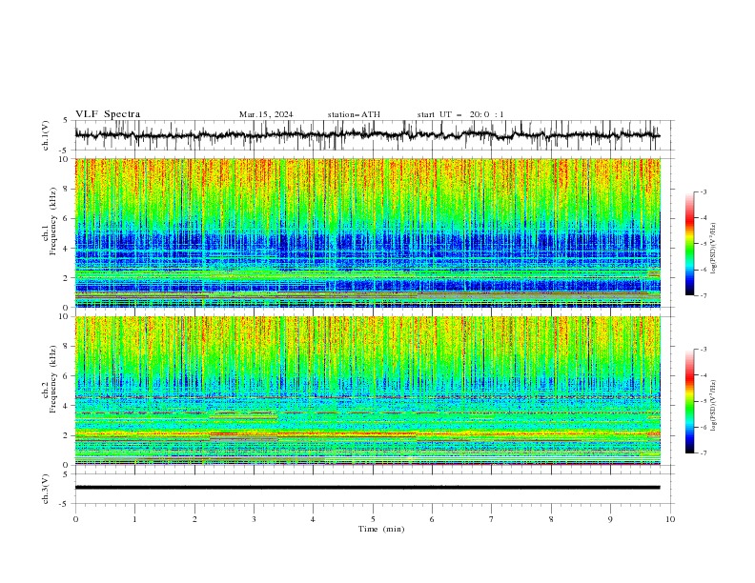Click the "Time (min)" axis label
The width and height of the screenshot is (755, 583).
point(381,529)
